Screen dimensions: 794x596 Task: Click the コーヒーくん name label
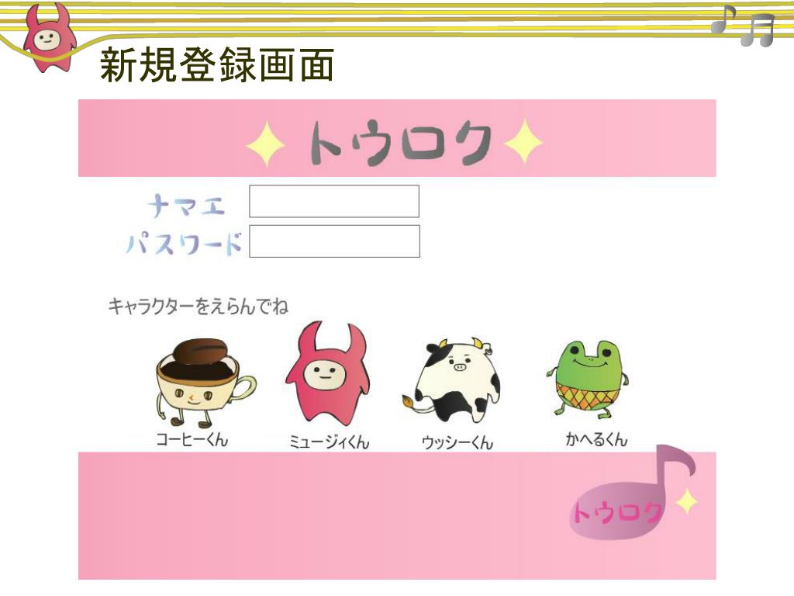click(192, 439)
